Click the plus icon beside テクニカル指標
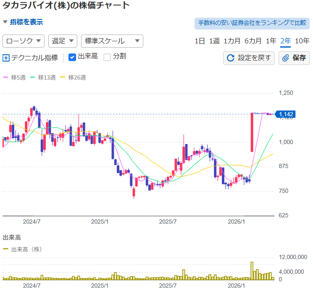Screen dimensions: 313x291 click(6, 58)
